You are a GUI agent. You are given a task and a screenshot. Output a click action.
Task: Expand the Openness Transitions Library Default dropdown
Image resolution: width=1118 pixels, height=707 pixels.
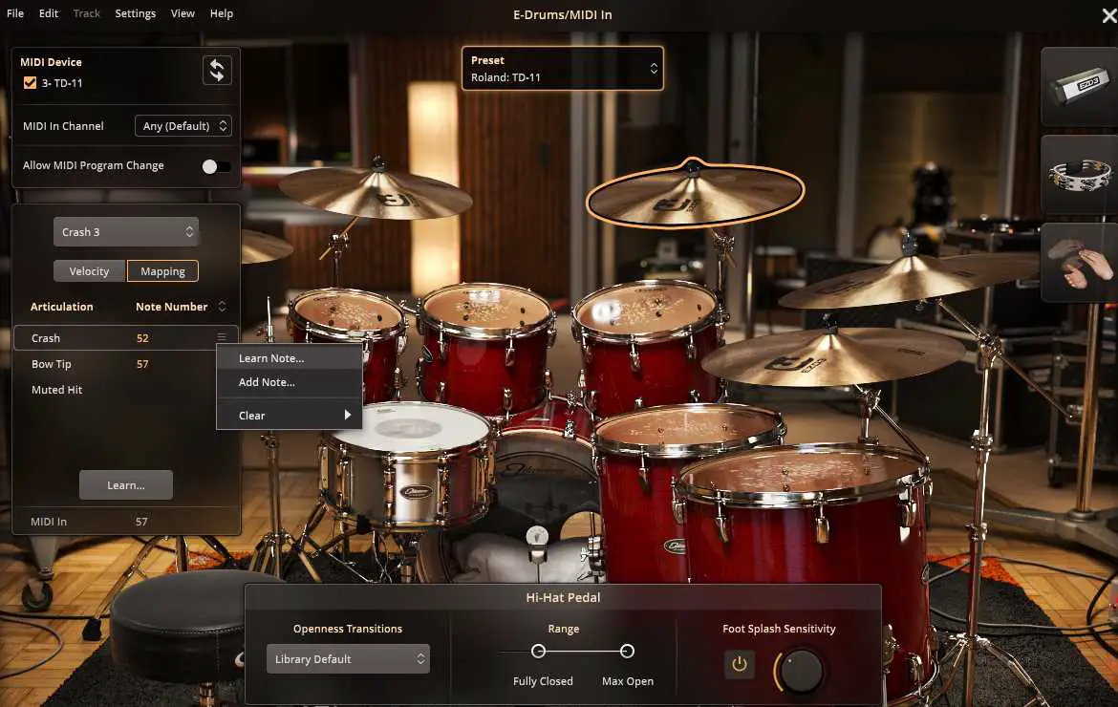pyautogui.click(x=348, y=659)
